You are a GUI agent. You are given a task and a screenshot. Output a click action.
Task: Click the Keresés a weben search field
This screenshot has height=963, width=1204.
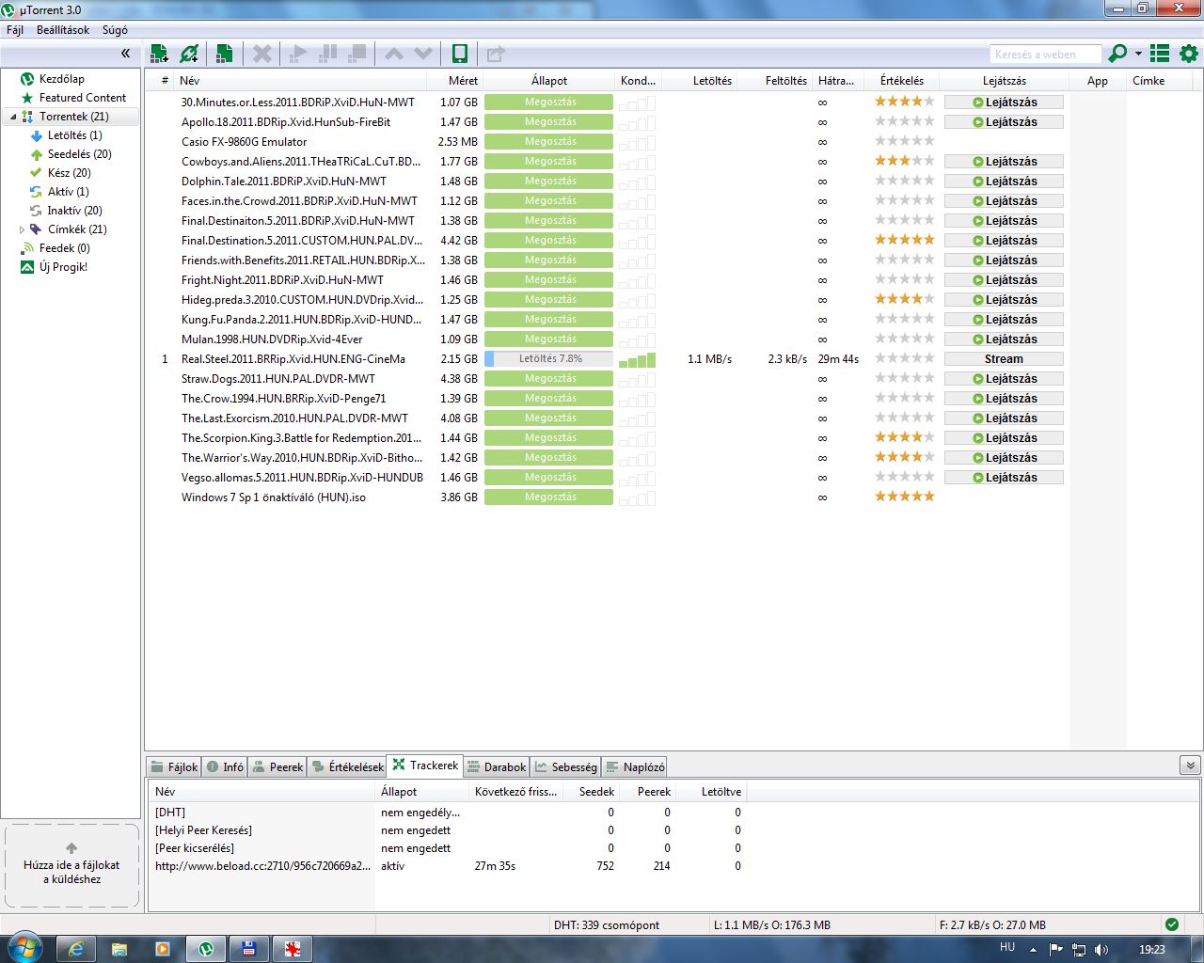click(x=1045, y=54)
